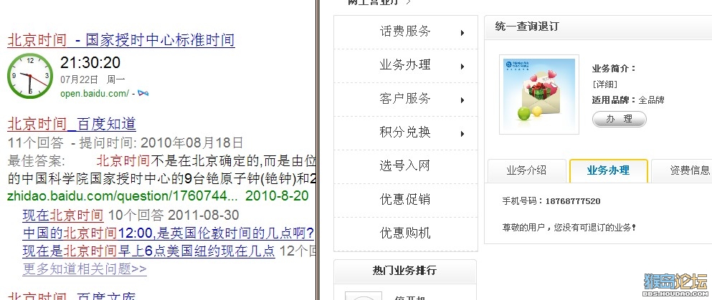Click 热门业务排行 section header
This screenshot has height=300, width=712.
tap(404, 271)
